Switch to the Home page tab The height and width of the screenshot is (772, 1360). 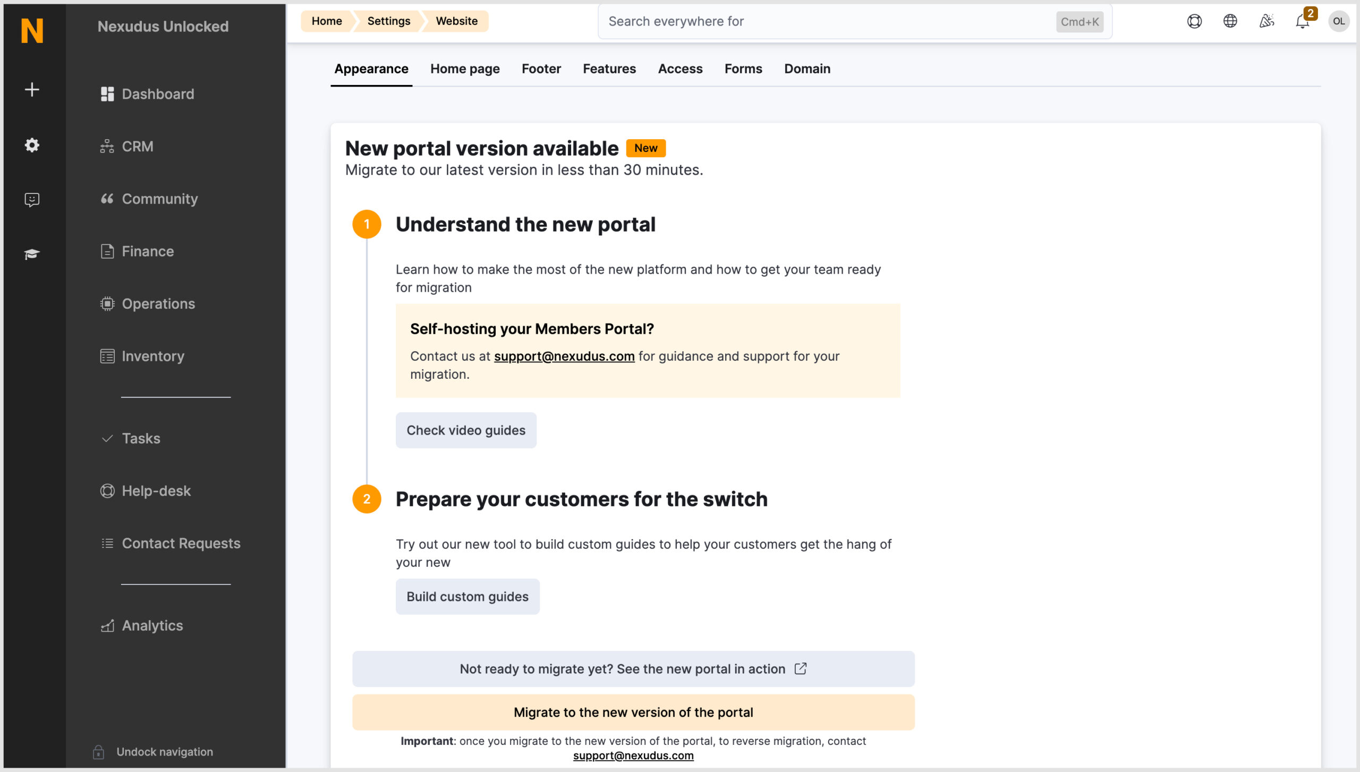tap(465, 69)
